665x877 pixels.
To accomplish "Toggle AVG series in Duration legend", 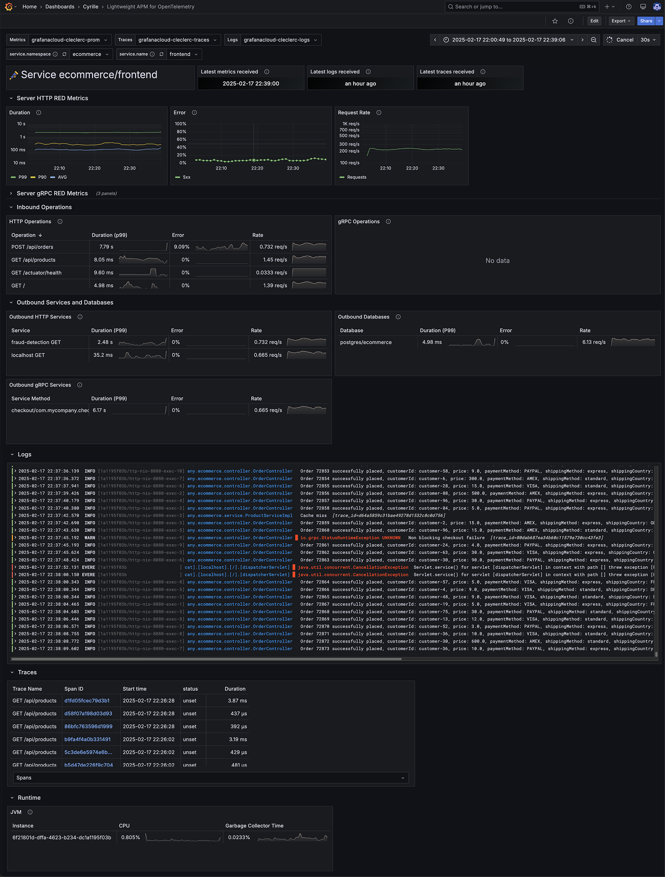I will tap(62, 177).
